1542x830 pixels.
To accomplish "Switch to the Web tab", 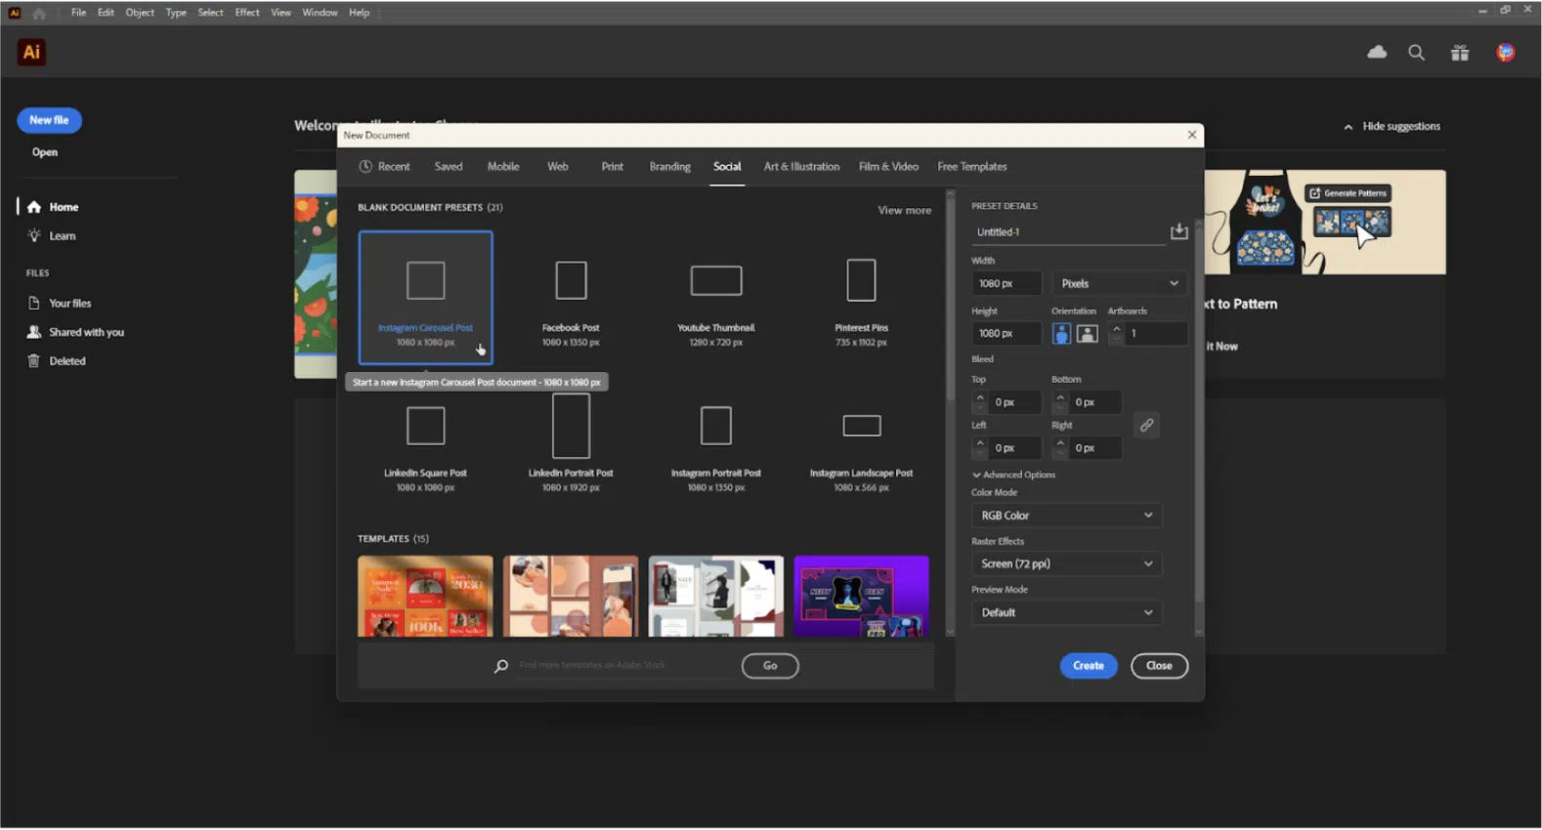I will [x=558, y=166].
